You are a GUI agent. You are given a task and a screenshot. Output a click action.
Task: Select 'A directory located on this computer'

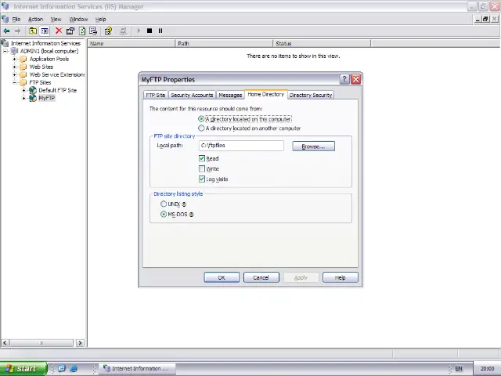coord(201,119)
